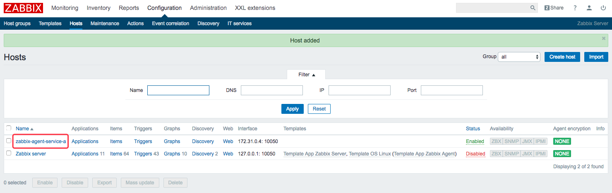This screenshot has height=193, width=612.
Task: Focus the IP filter field
Action: tap(360, 90)
